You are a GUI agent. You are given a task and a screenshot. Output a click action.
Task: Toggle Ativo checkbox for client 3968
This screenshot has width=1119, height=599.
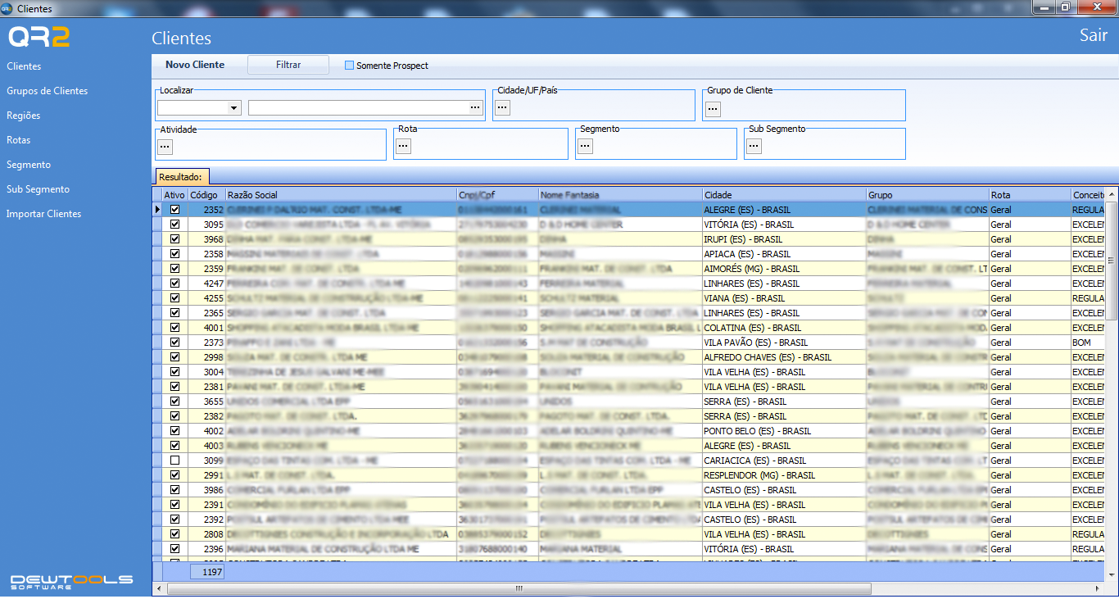pyautogui.click(x=174, y=239)
